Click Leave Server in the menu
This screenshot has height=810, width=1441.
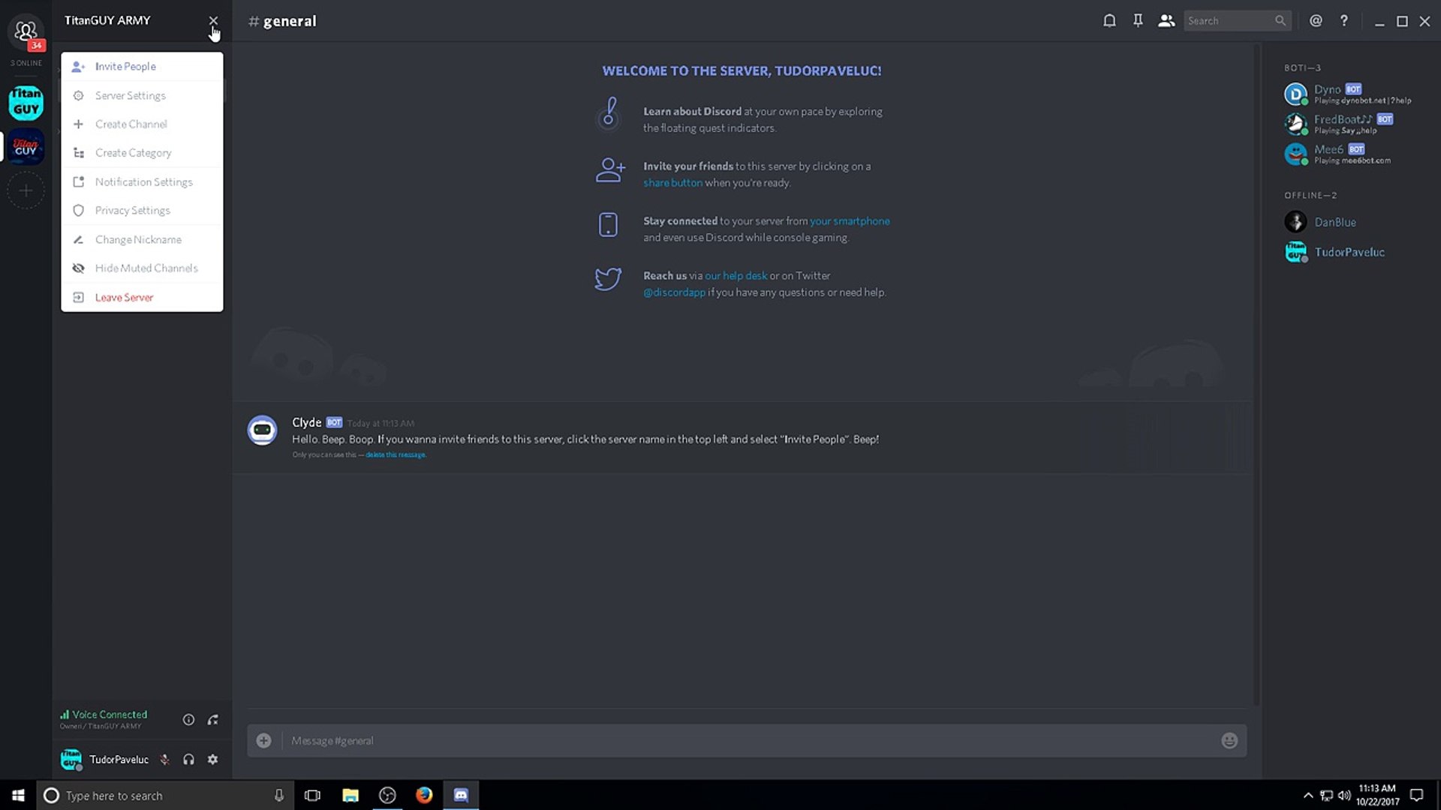pos(122,297)
